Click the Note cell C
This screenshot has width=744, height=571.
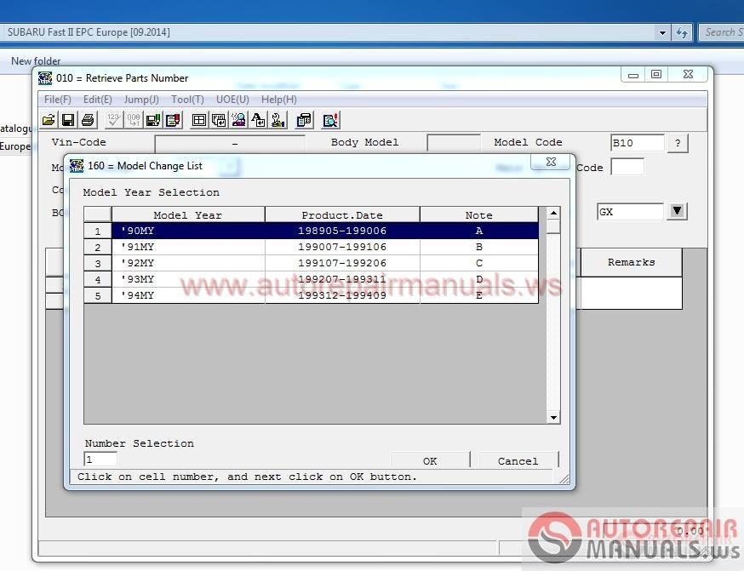(479, 263)
